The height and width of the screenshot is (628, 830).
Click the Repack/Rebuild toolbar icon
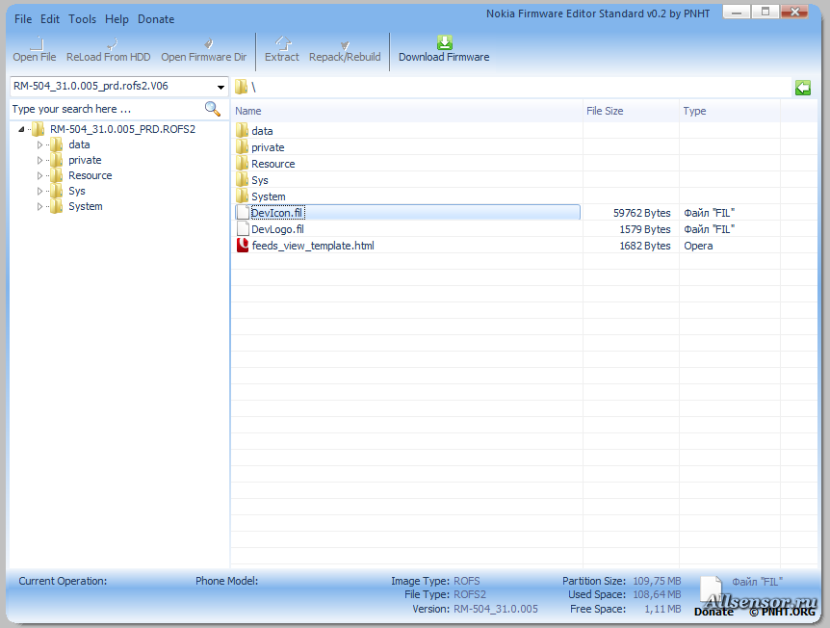(345, 43)
